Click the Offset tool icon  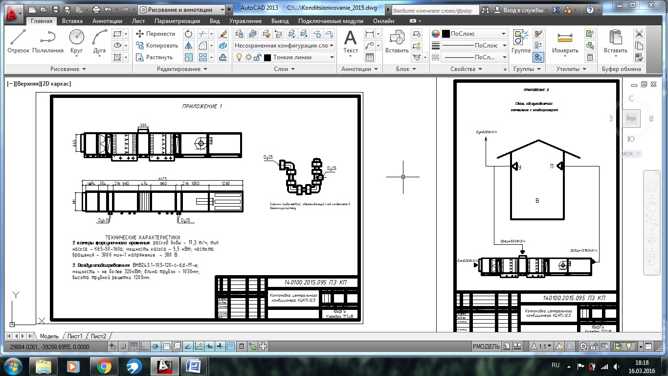223,57
